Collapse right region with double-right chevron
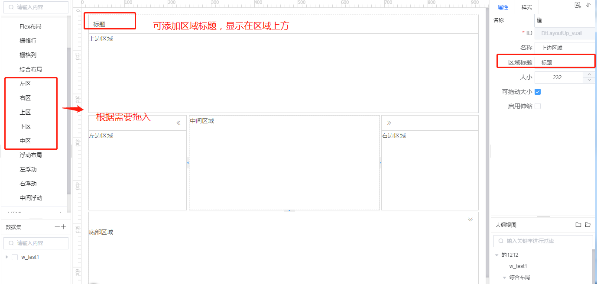The height and width of the screenshot is (284, 597). coord(389,123)
